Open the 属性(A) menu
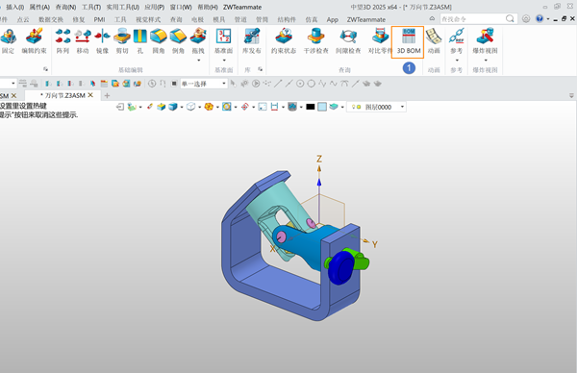Image resolution: width=577 pixels, height=373 pixels. pos(39,7)
